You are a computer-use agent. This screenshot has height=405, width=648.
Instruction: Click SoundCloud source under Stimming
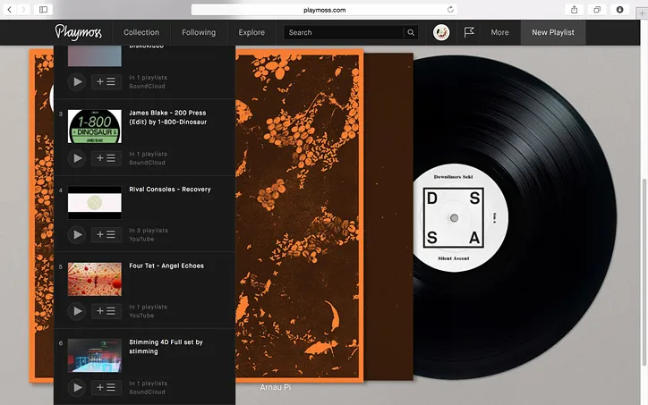147,392
